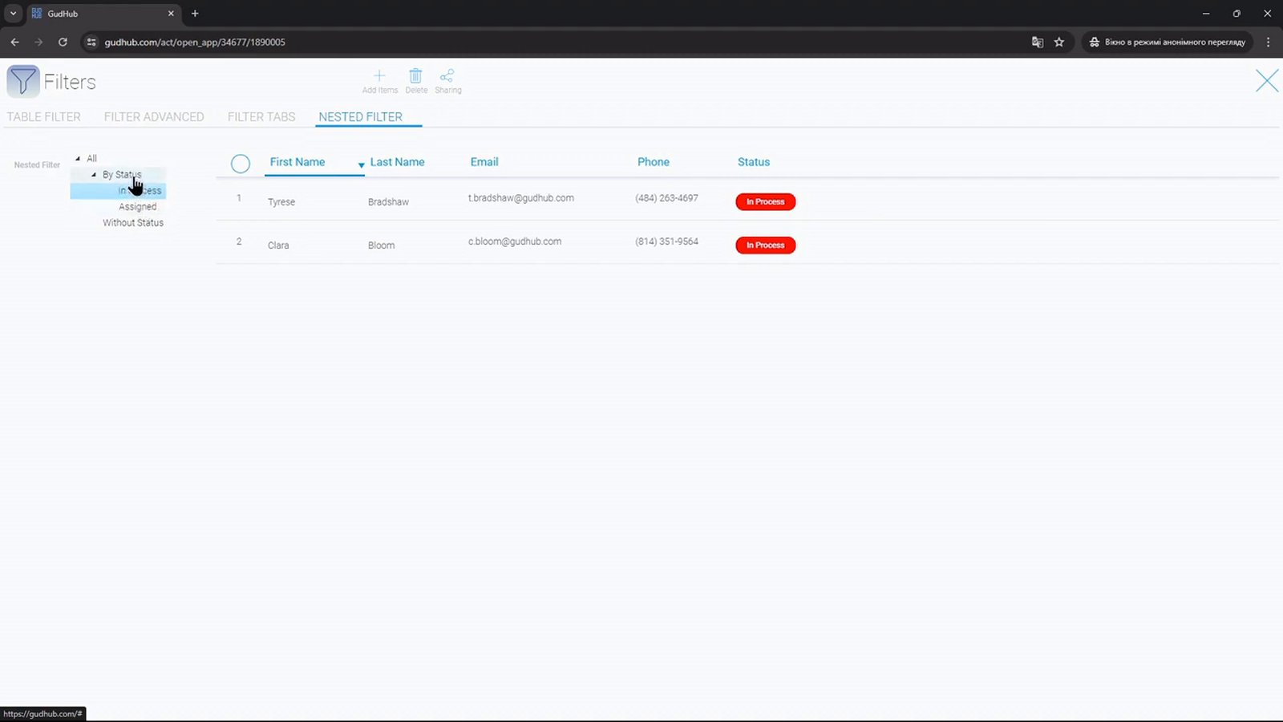Screen dimensions: 1283x722
Task: Click In Process badge for Clara
Action: coord(766,245)
